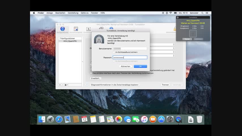Open the Wi-Fi status icon
Viewport: 242px width, 136px height.
pyautogui.click(x=171, y=13)
